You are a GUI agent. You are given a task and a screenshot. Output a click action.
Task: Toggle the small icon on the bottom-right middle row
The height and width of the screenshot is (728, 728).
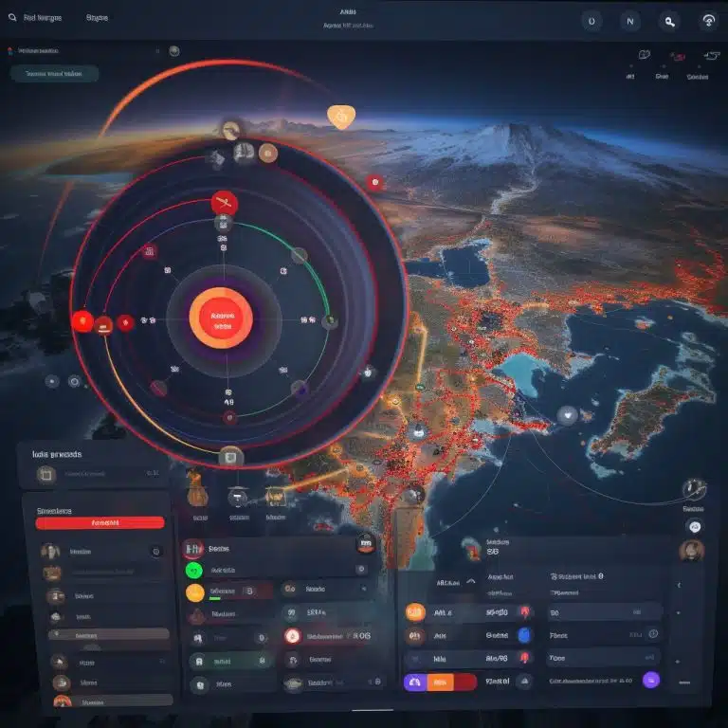pyautogui.click(x=377, y=682)
